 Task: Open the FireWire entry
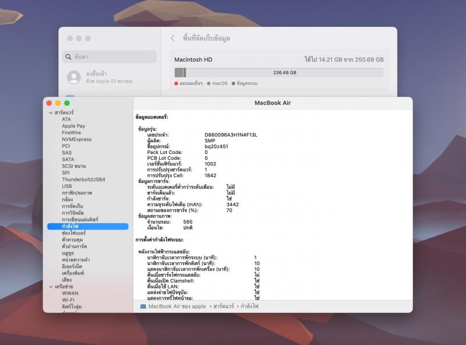[71, 133]
